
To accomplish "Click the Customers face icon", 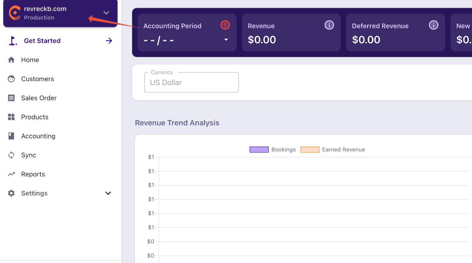I will [11, 79].
